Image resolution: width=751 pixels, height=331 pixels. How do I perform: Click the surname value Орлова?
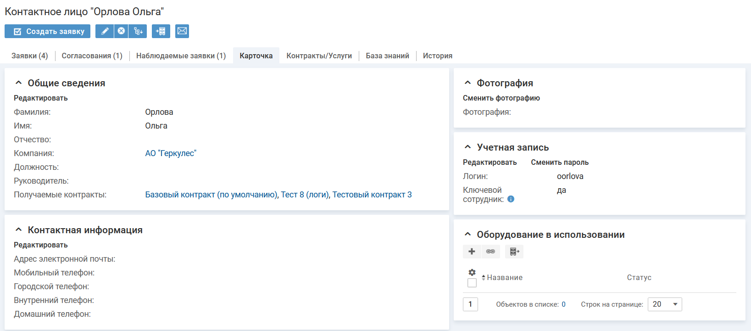pyautogui.click(x=159, y=112)
